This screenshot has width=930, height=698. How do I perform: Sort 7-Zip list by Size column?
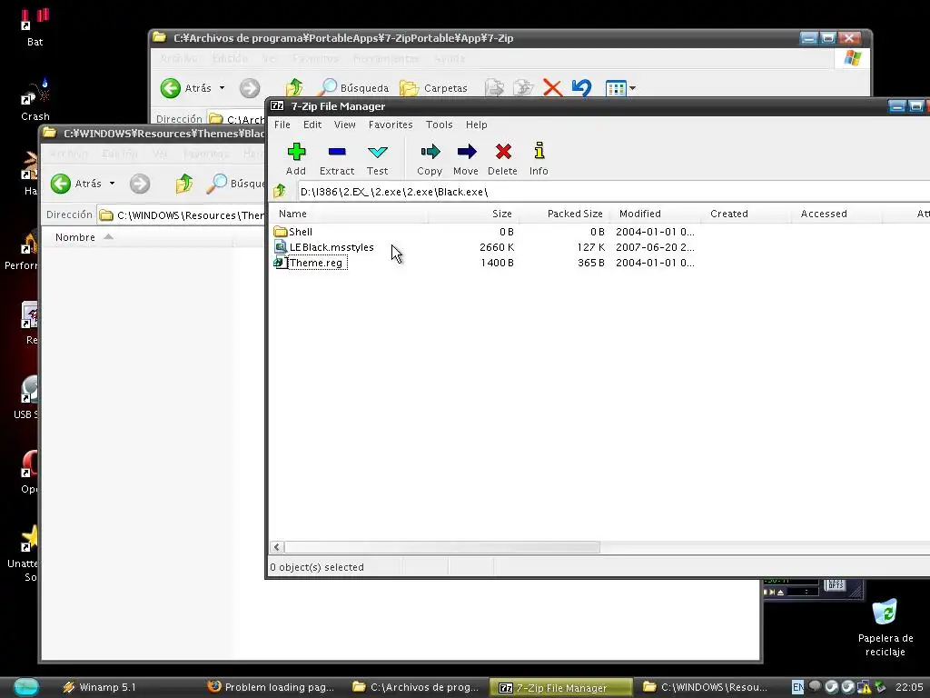click(472, 214)
